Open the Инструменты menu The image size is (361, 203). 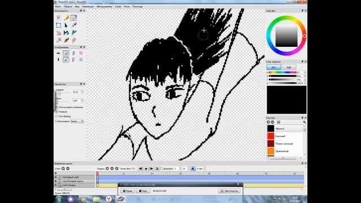coord(104,7)
